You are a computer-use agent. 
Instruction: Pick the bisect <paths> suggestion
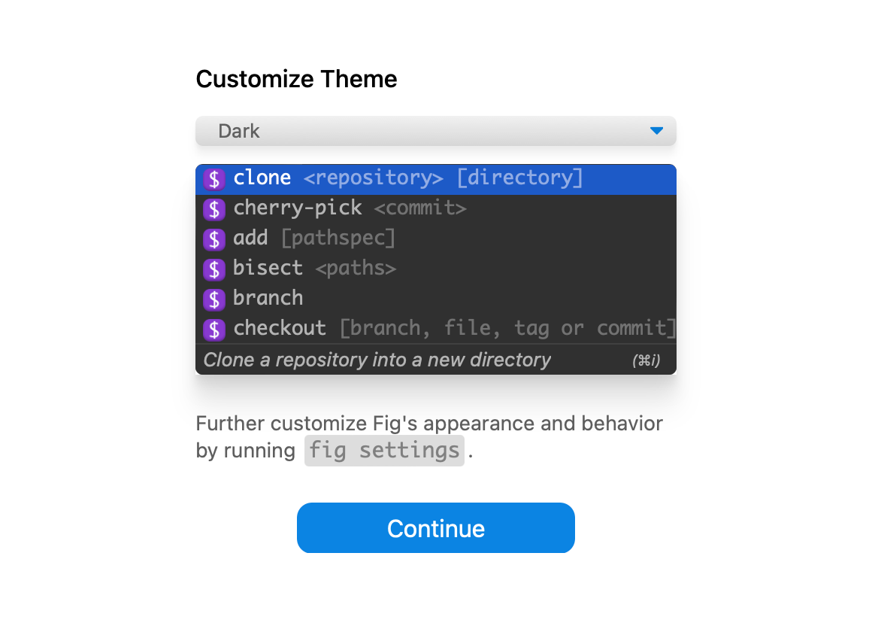tap(436, 270)
